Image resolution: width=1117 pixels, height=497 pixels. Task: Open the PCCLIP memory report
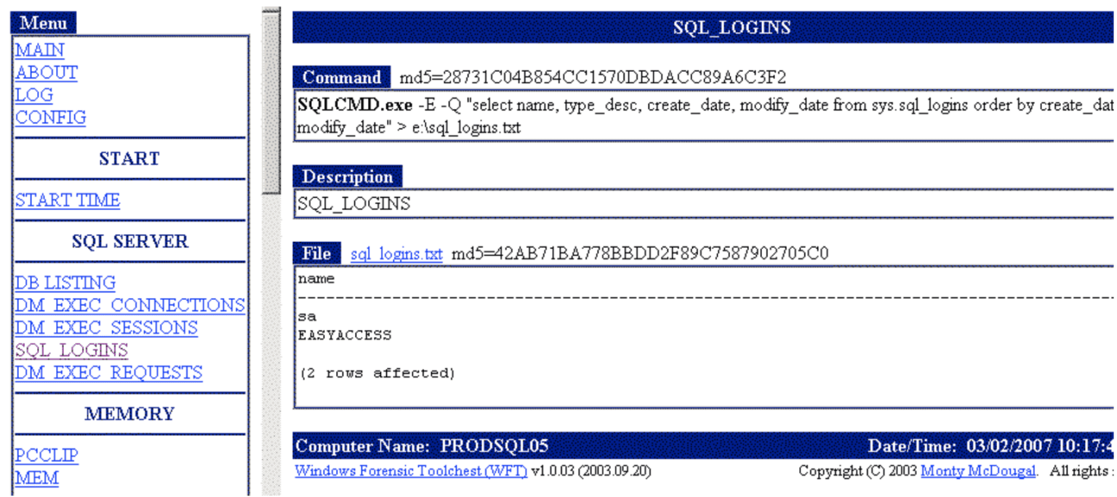coord(46,454)
